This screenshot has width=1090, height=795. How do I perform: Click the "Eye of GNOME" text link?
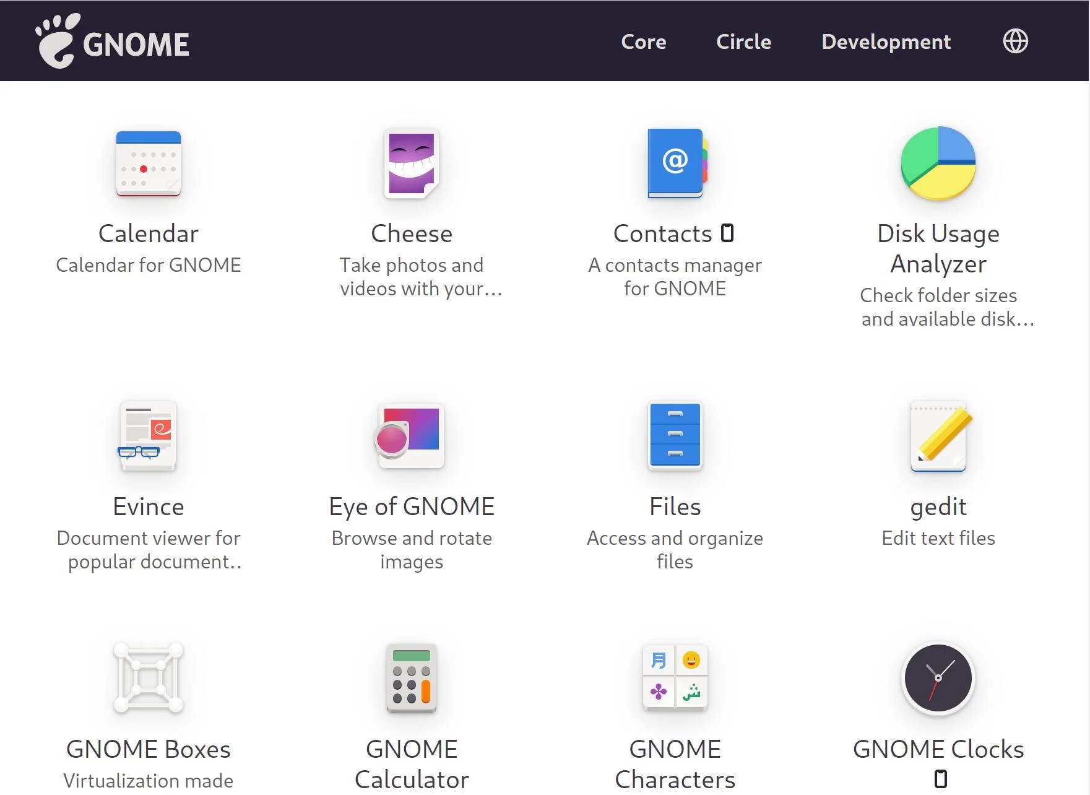click(x=412, y=506)
